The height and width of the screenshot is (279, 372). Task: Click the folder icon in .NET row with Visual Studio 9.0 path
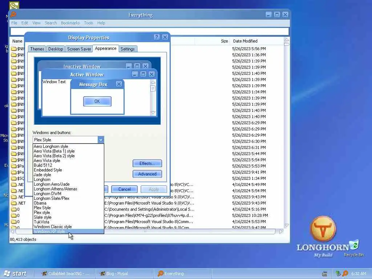pos(14,203)
